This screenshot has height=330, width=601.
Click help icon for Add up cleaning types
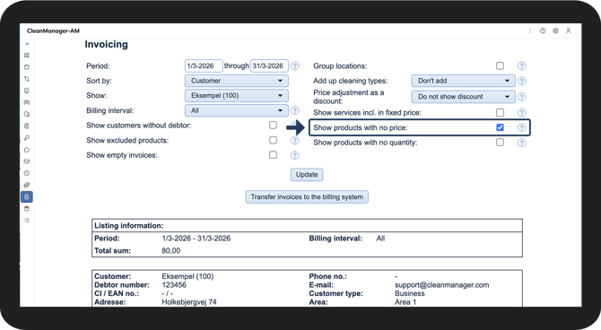tap(522, 81)
